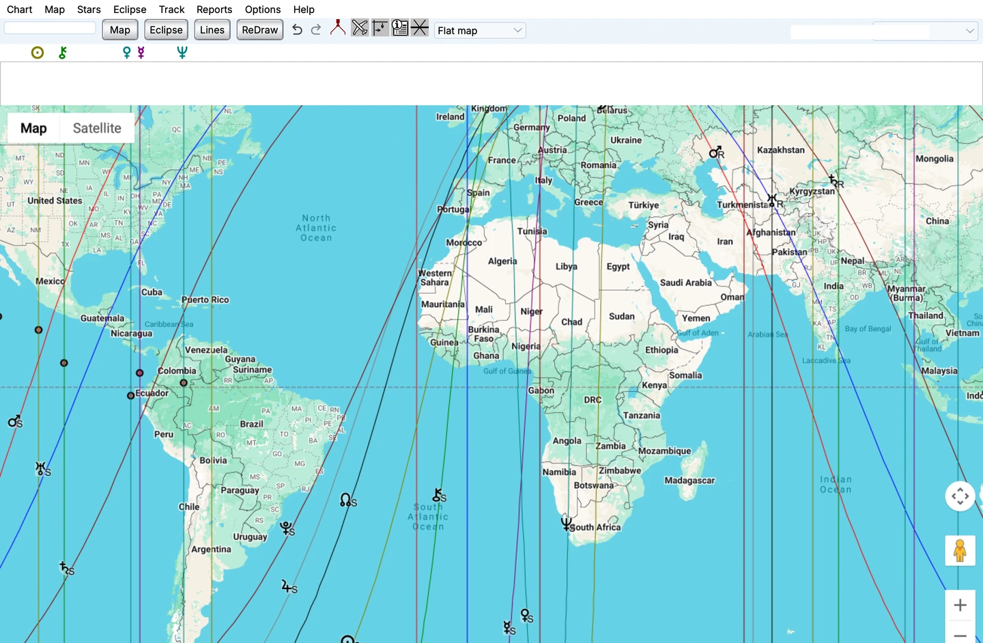Screen dimensions: 983x643
Task: Toggle the crossing lines toolbar icon
Action: [420, 27]
